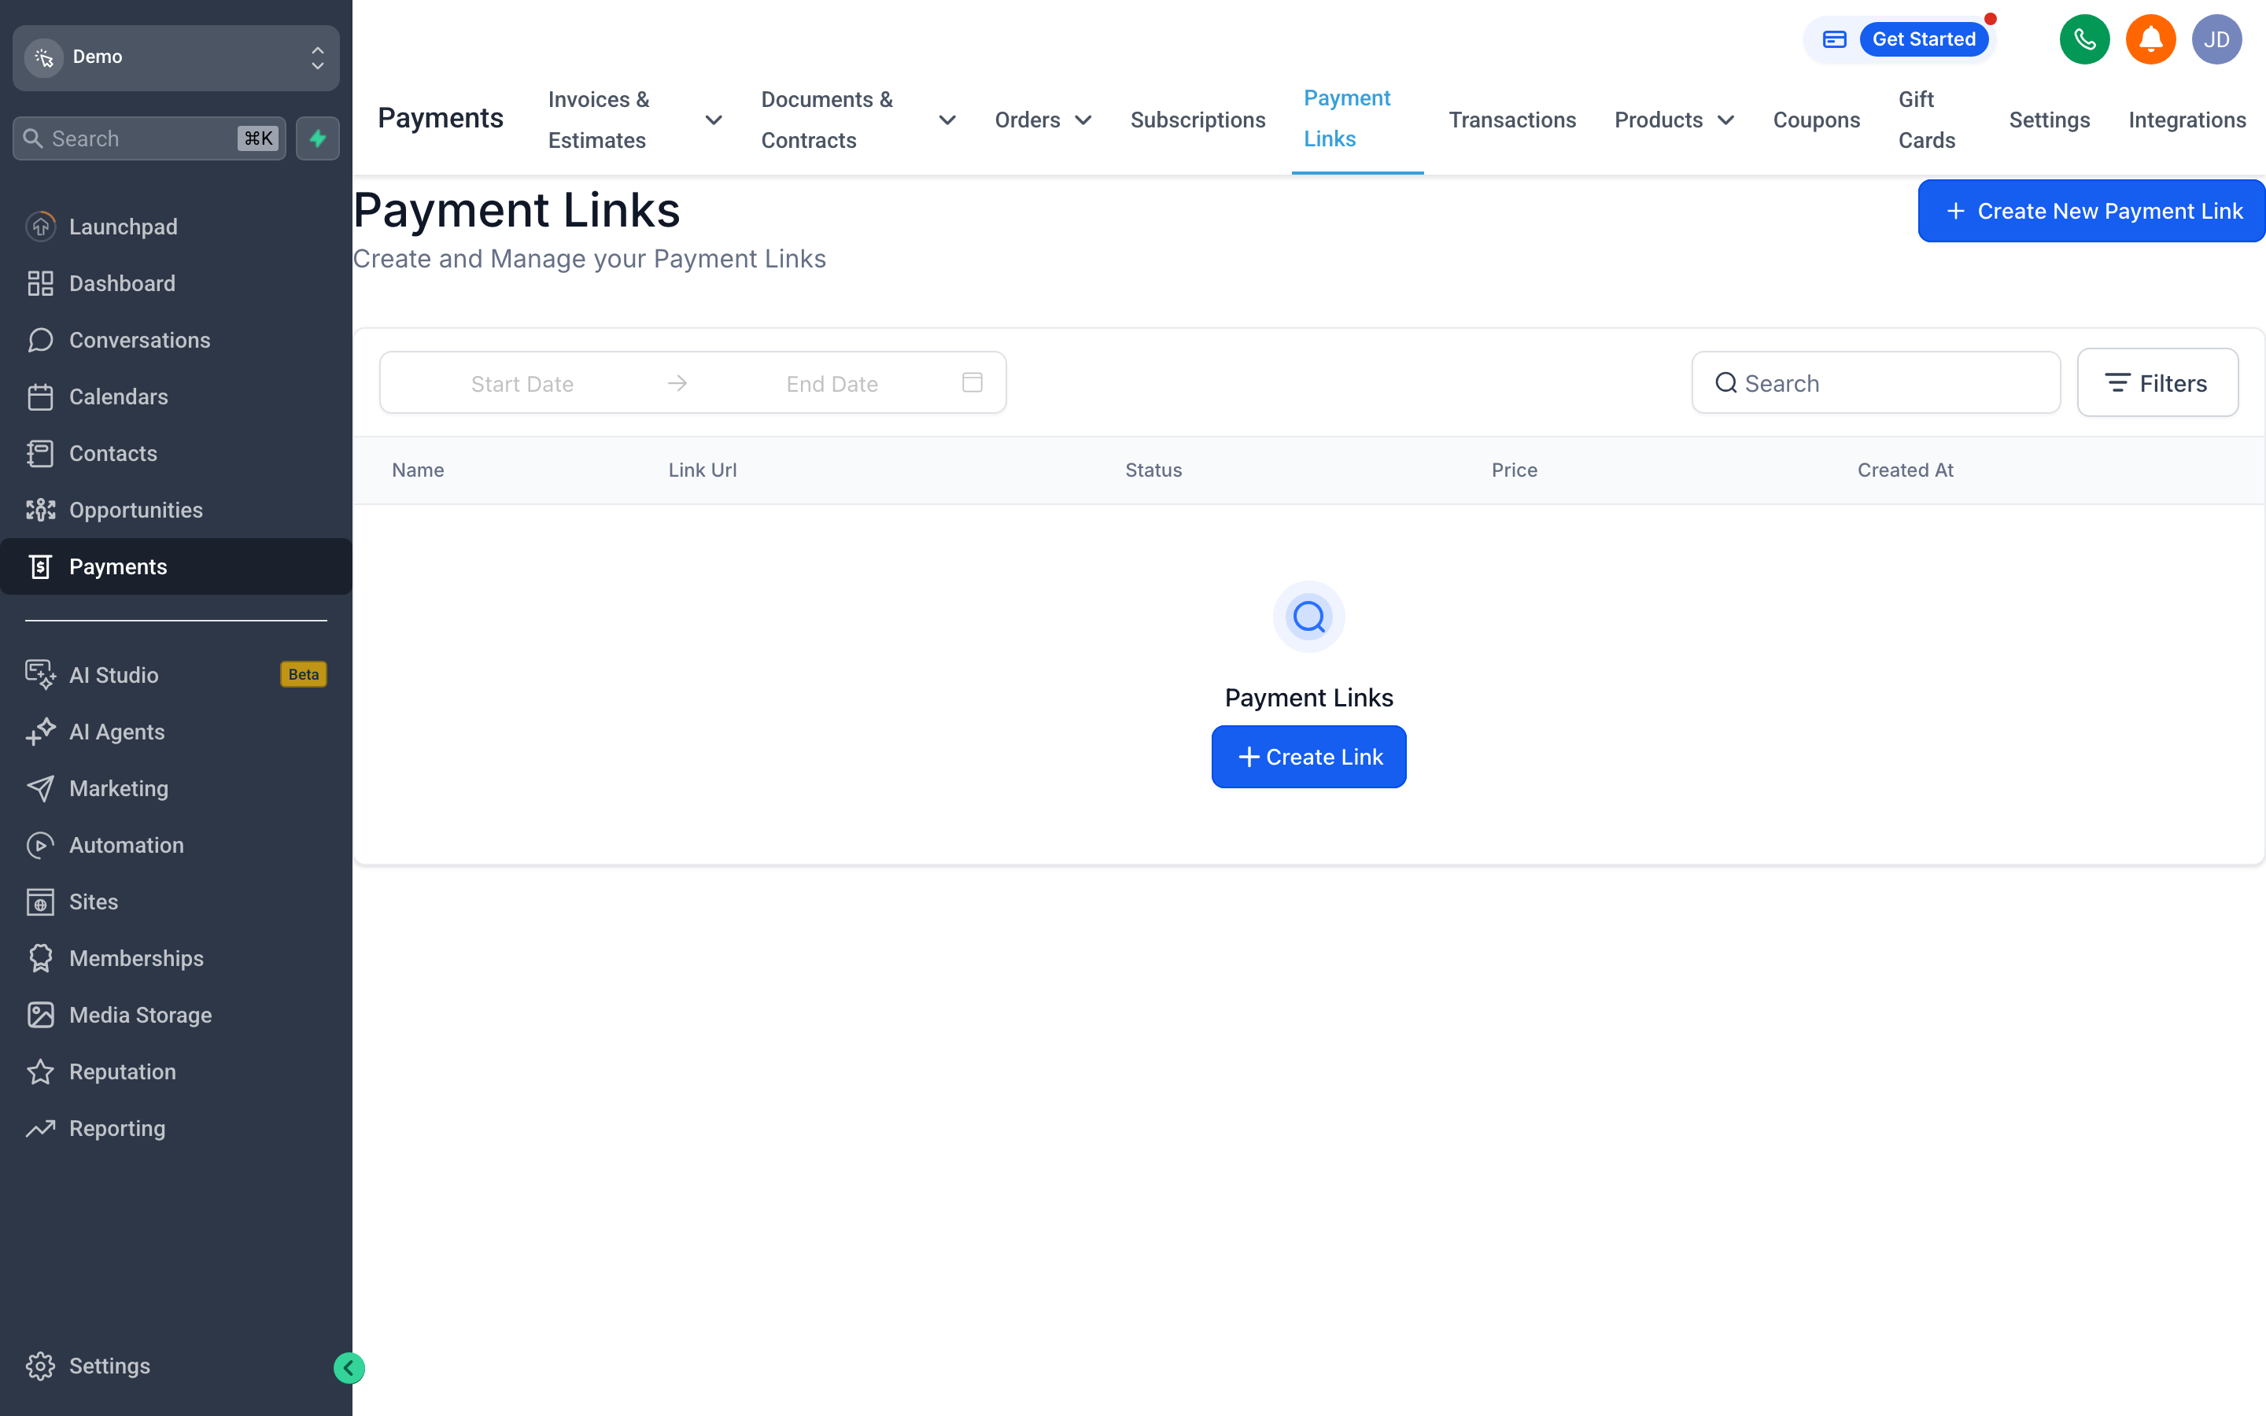Click the AI Studio icon
The height and width of the screenshot is (1416, 2266).
coord(40,675)
